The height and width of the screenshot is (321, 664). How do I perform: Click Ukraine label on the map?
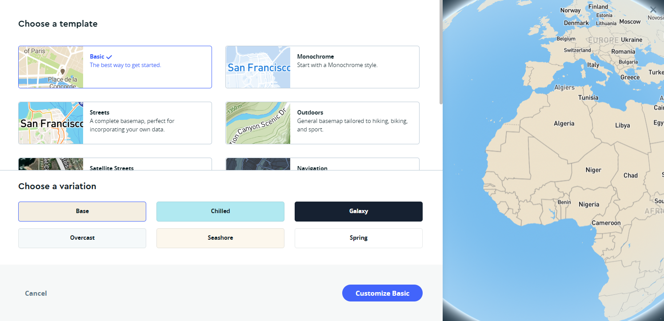click(632, 40)
